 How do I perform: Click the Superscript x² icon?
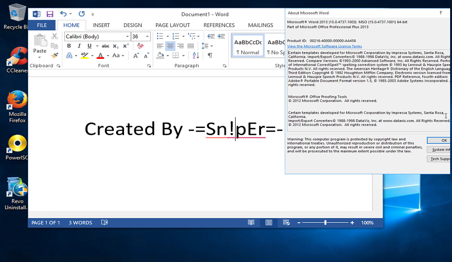pos(126,46)
